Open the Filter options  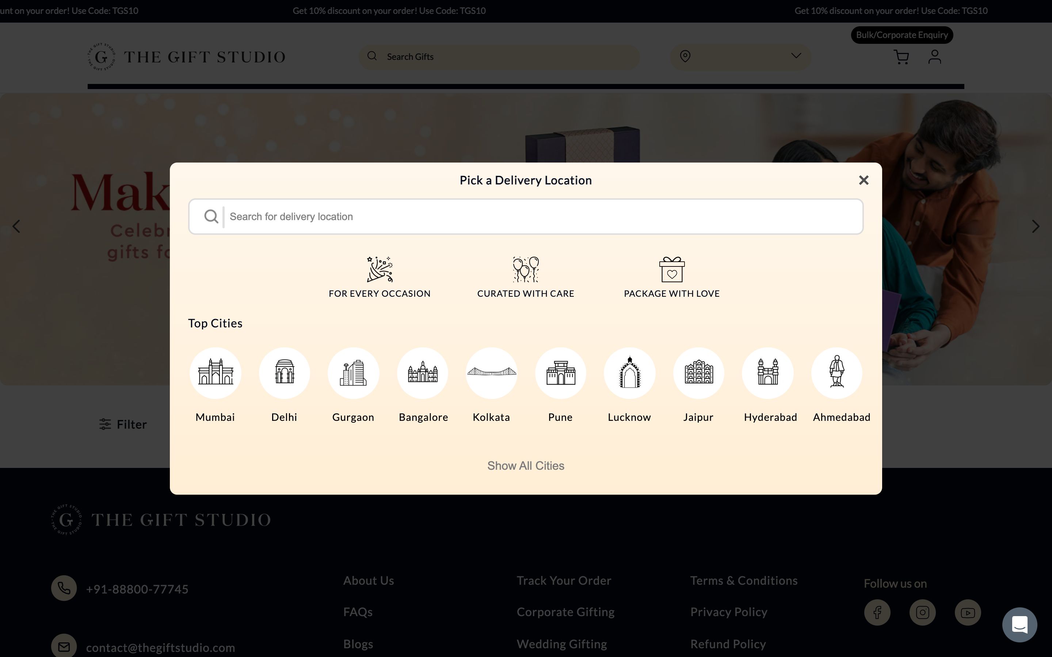tap(123, 424)
